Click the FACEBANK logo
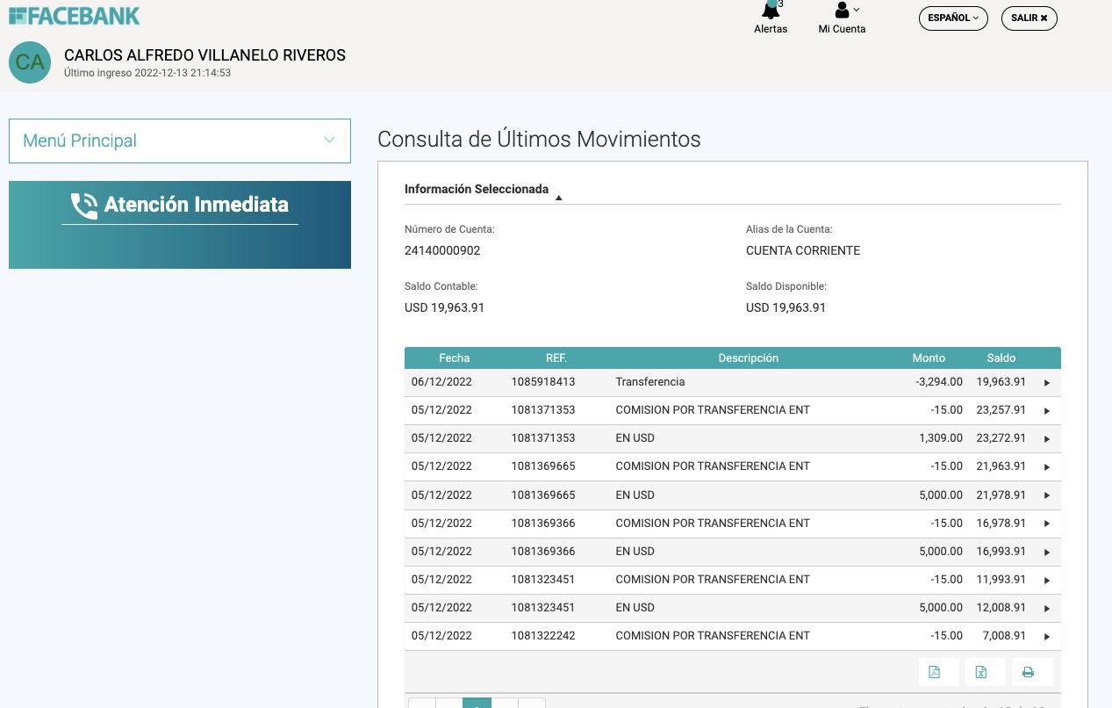Viewport: 1112px width, 708px height. click(75, 16)
